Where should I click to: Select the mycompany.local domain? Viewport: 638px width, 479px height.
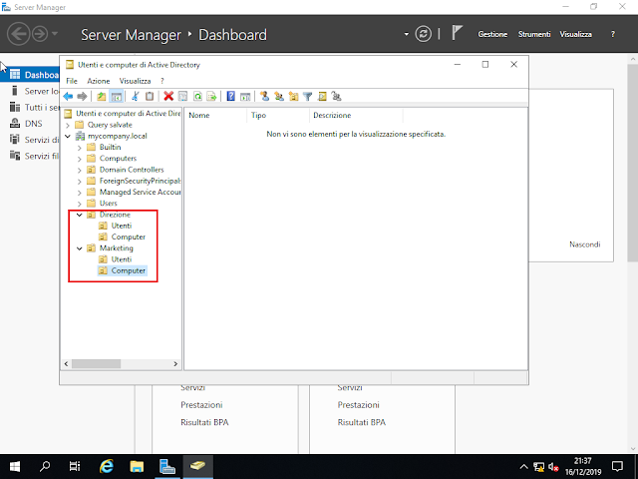tap(118, 136)
